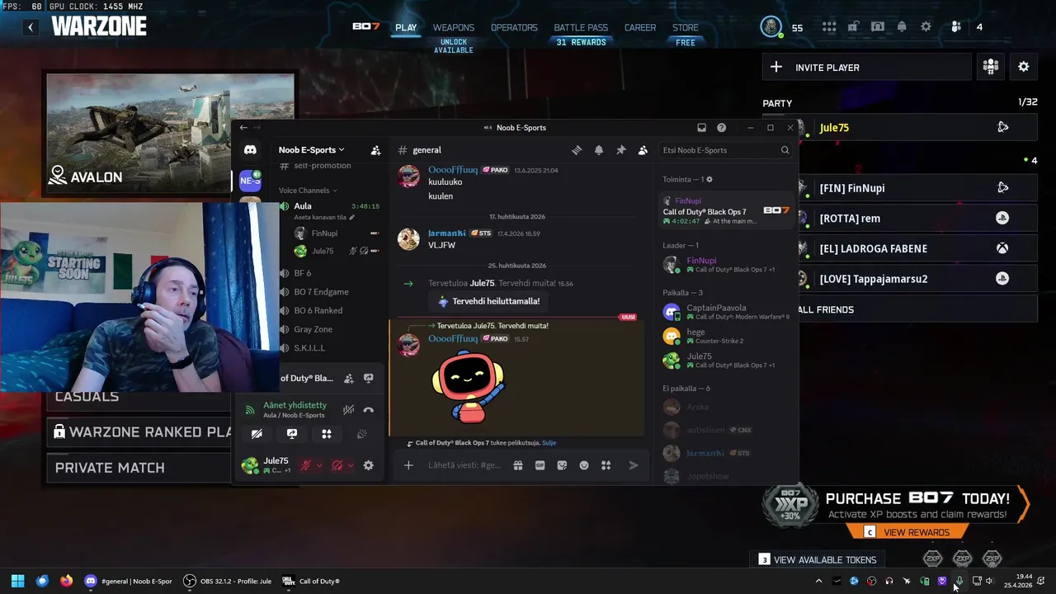The width and height of the screenshot is (1056, 594).
Task: Open the BATTLE PASS tab
Action: (x=581, y=27)
